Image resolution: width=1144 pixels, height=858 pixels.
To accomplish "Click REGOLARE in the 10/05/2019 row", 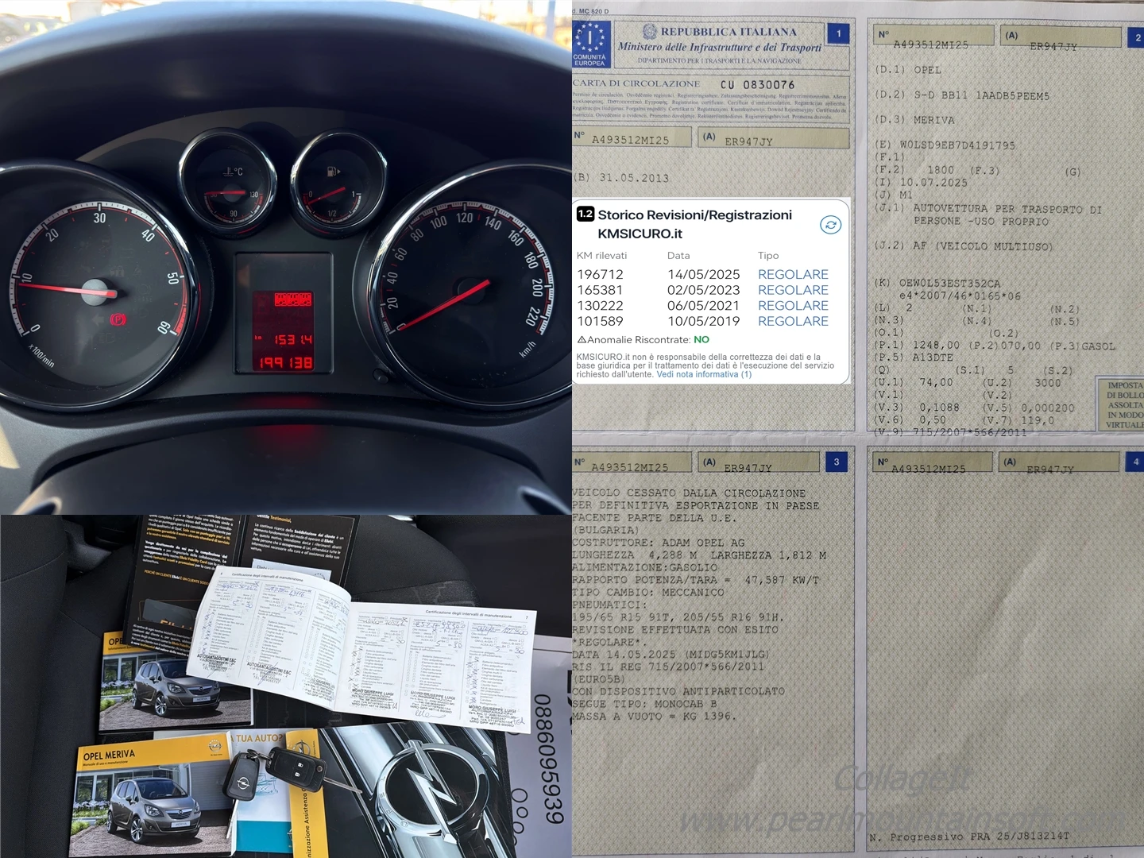I will pyautogui.click(x=793, y=321).
